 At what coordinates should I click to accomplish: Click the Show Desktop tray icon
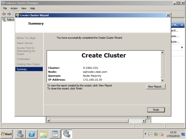click(184, 134)
